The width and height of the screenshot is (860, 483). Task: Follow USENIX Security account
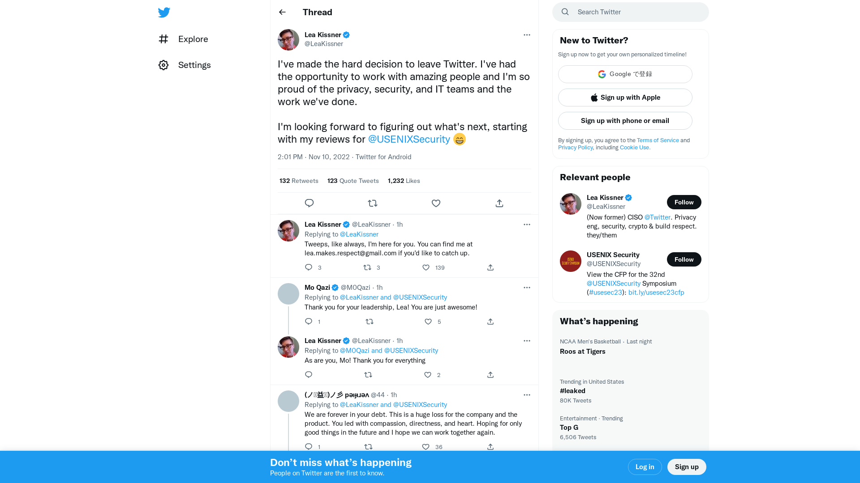[684, 259]
